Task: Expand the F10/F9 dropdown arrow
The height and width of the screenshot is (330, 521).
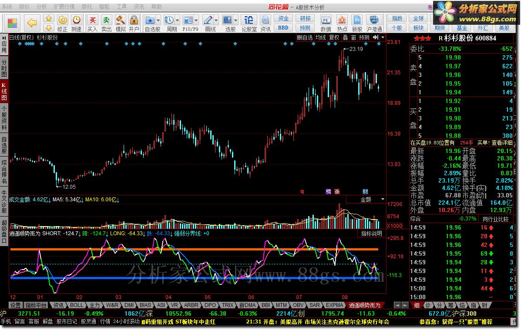Action: [196, 20]
